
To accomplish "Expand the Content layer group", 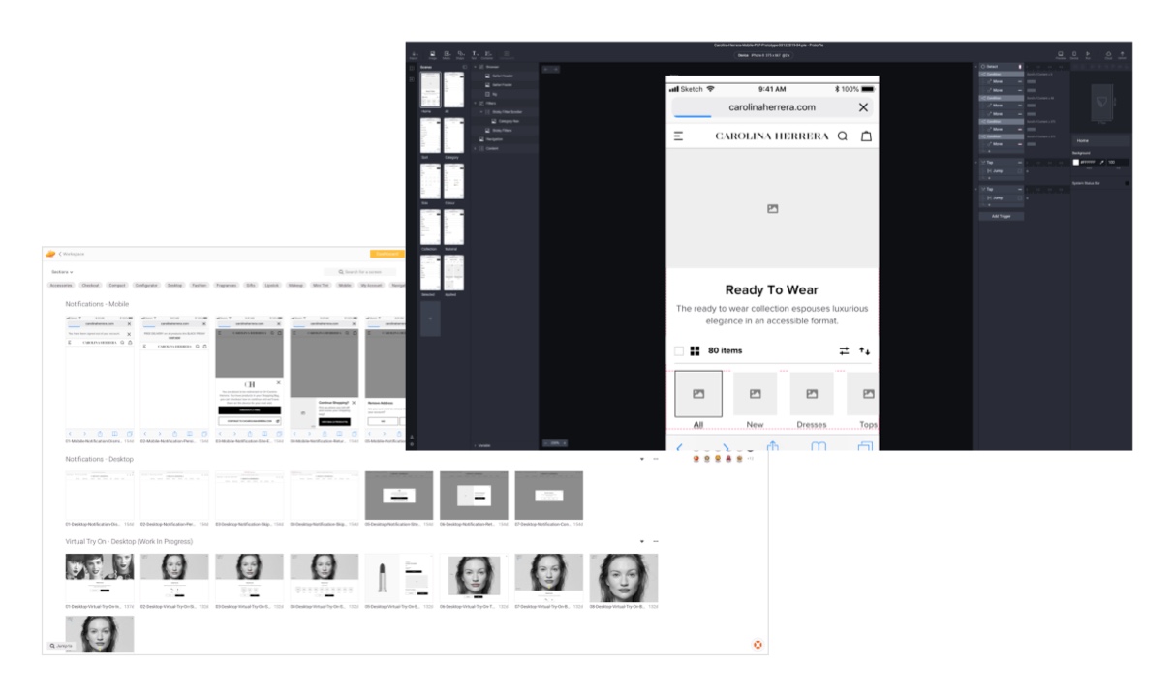I will tap(476, 148).
